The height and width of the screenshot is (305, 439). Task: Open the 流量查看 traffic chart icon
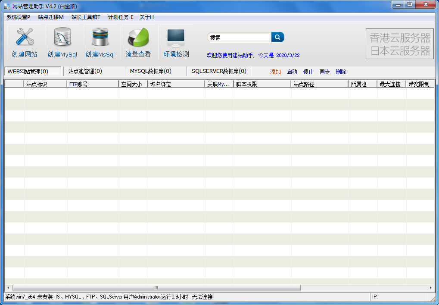tap(138, 38)
